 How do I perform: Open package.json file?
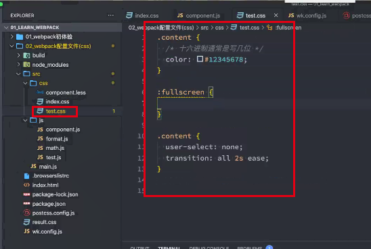pyautogui.click(x=49, y=204)
